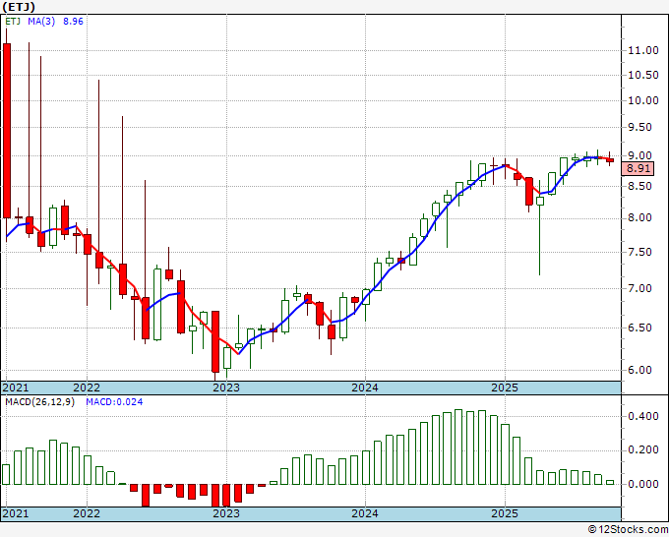Click the 2024 label on MACD timeline
This screenshot has height=537, width=669.
[x=365, y=513]
